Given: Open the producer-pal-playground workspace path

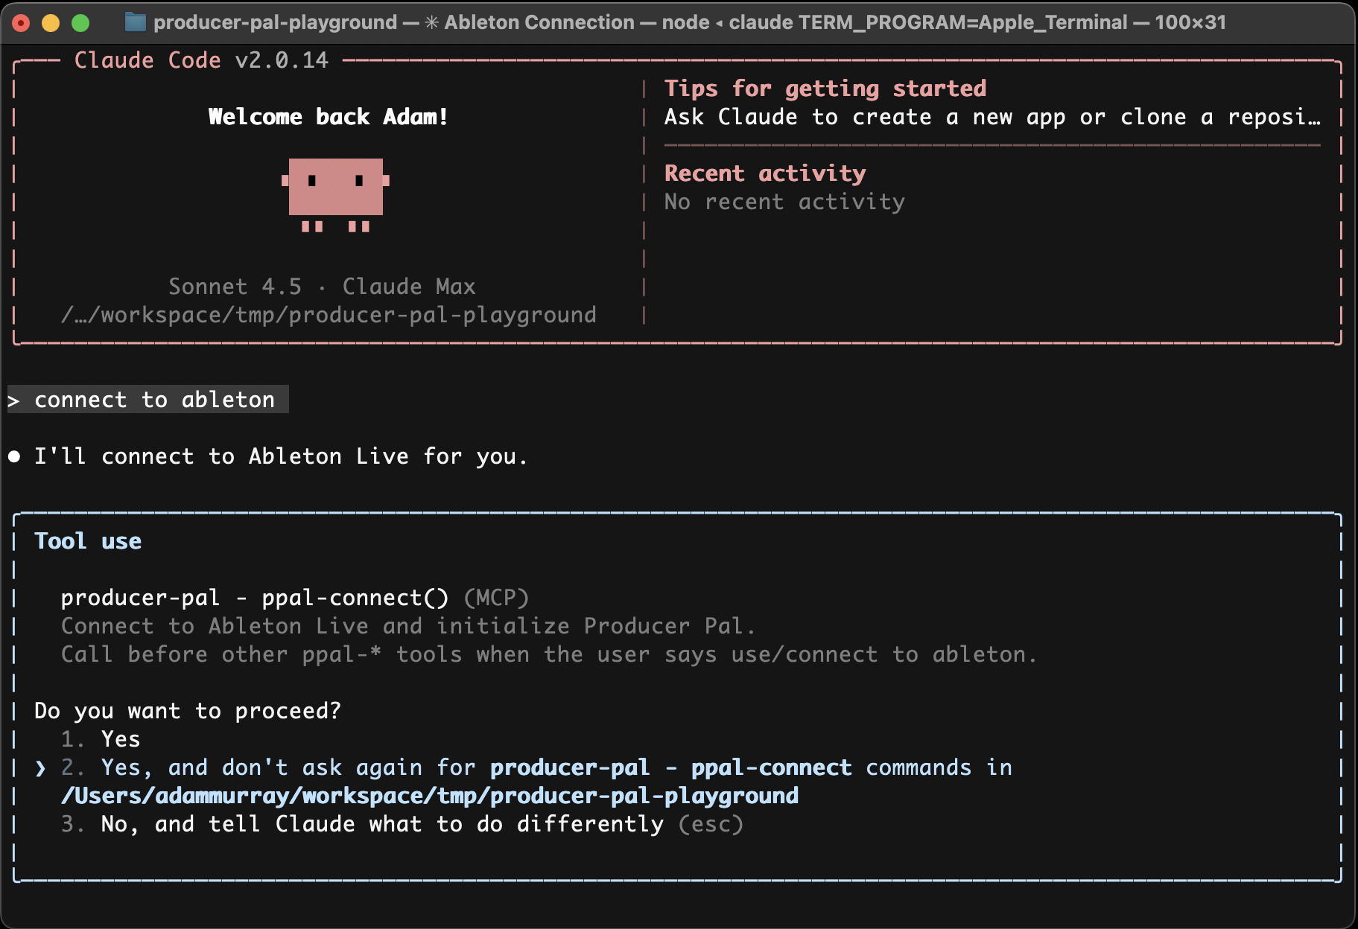Looking at the screenshot, I should pos(329,314).
